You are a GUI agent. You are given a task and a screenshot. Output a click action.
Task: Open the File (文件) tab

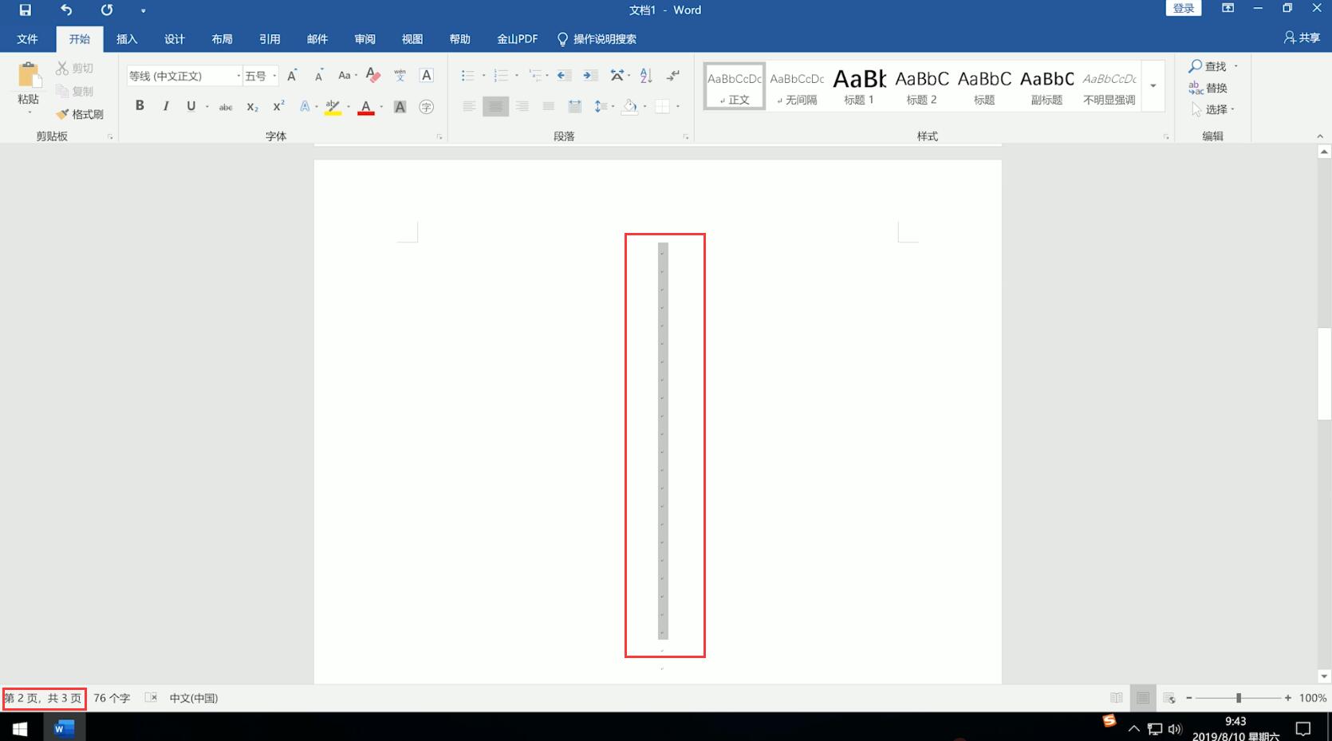27,38
